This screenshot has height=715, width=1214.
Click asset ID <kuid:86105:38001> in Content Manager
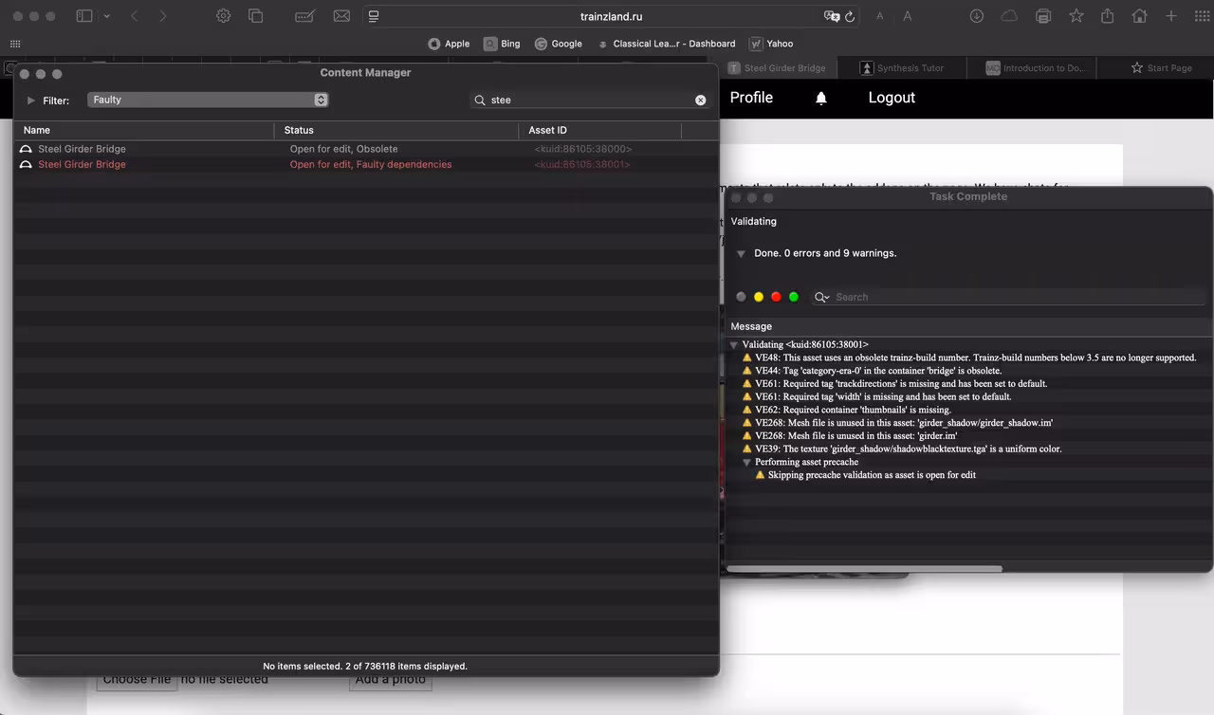(582, 164)
